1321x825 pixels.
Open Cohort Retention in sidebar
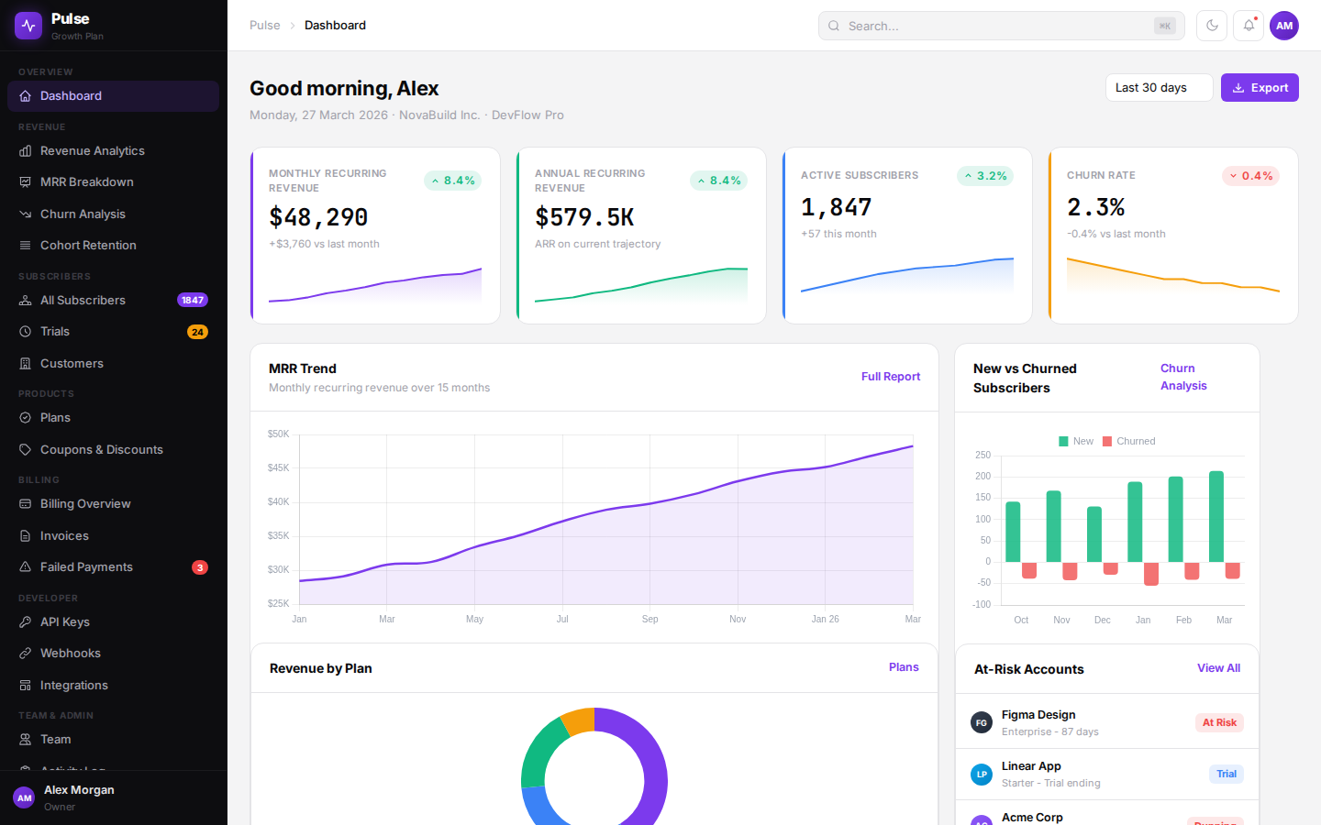coord(114,246)
